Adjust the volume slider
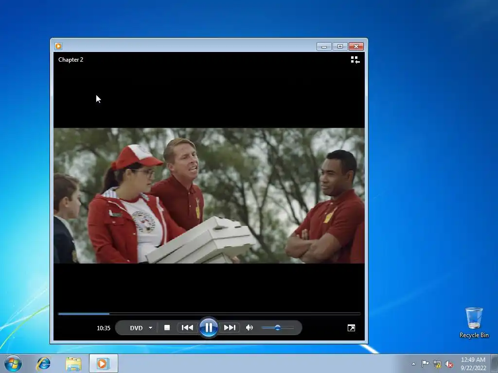 click(278, 328)
